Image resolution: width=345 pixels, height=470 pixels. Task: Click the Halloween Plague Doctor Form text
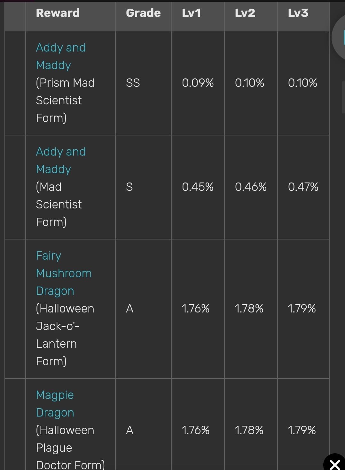point(65,448)
